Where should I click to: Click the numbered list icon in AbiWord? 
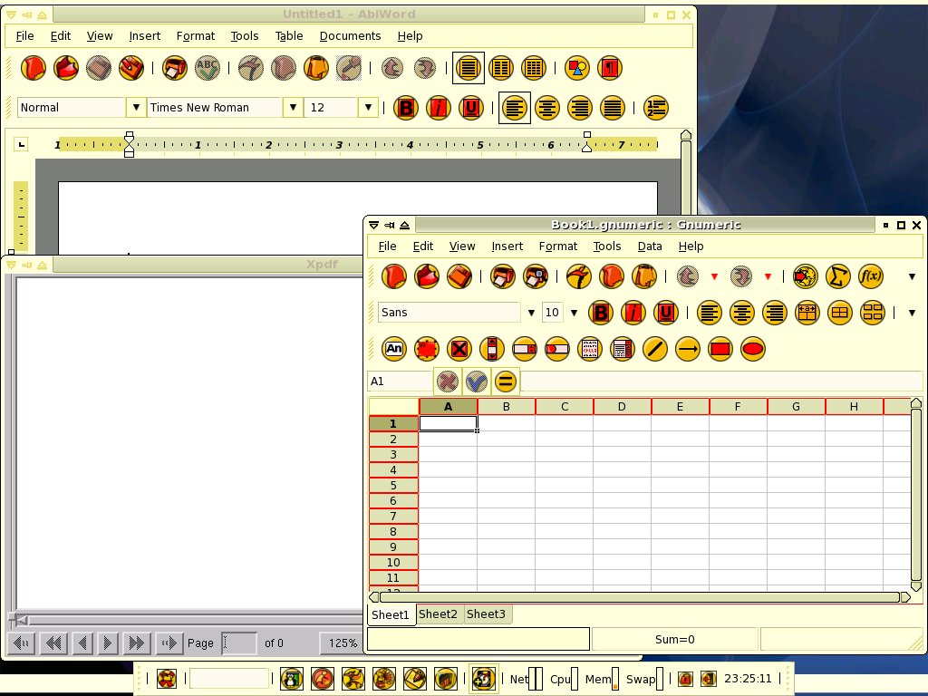(656, 108)
